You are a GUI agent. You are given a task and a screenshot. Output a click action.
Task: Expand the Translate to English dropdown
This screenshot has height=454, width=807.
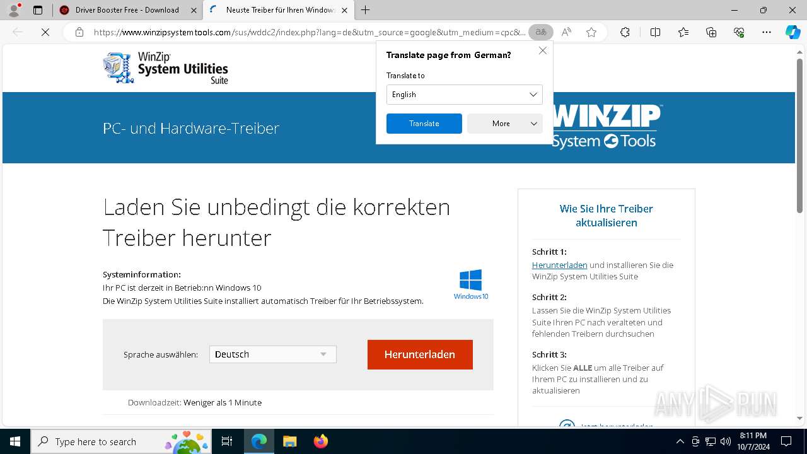pyautogui.click(x=465, y=95)
